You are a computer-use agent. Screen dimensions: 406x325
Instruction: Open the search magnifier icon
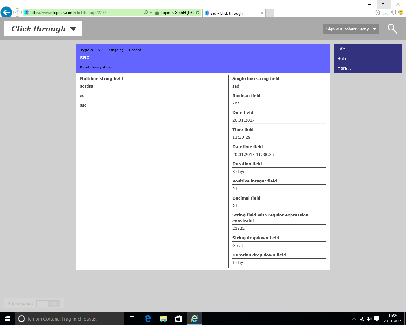392,29
